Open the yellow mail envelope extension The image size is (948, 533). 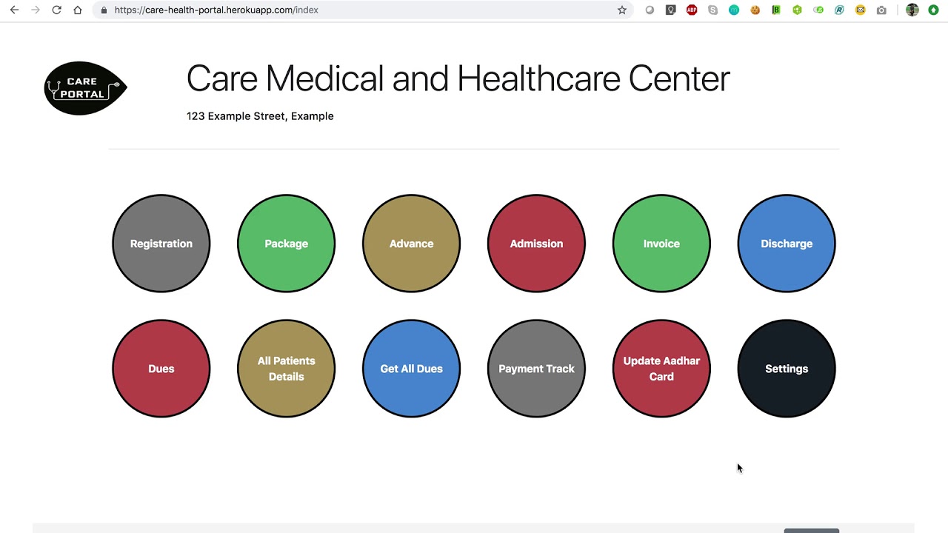(860, 10)
